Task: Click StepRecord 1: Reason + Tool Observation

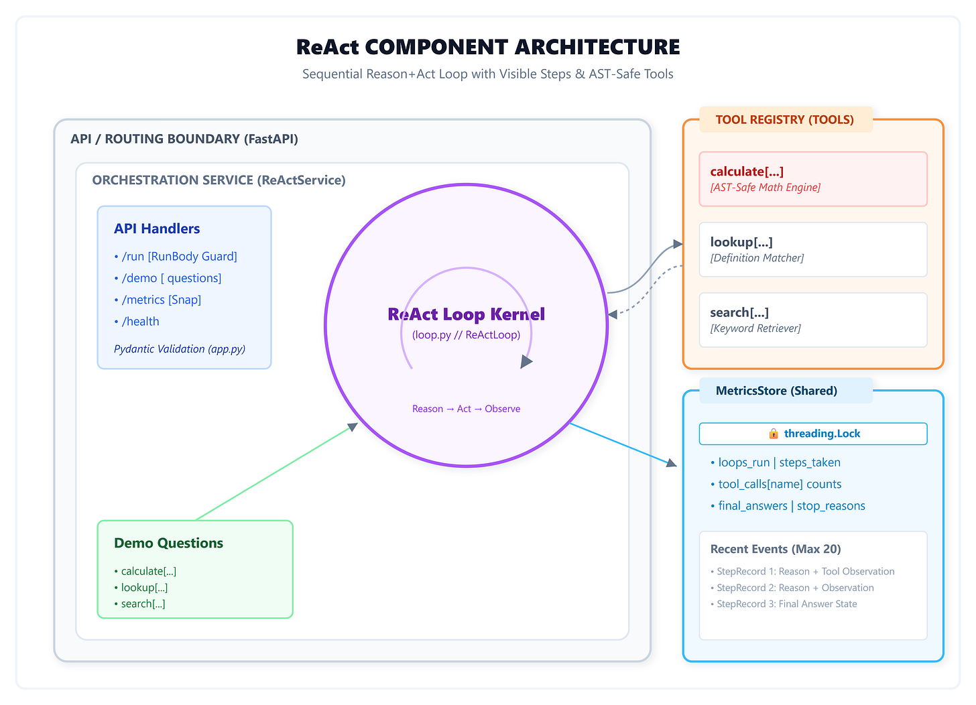Action: coord(802,572)
